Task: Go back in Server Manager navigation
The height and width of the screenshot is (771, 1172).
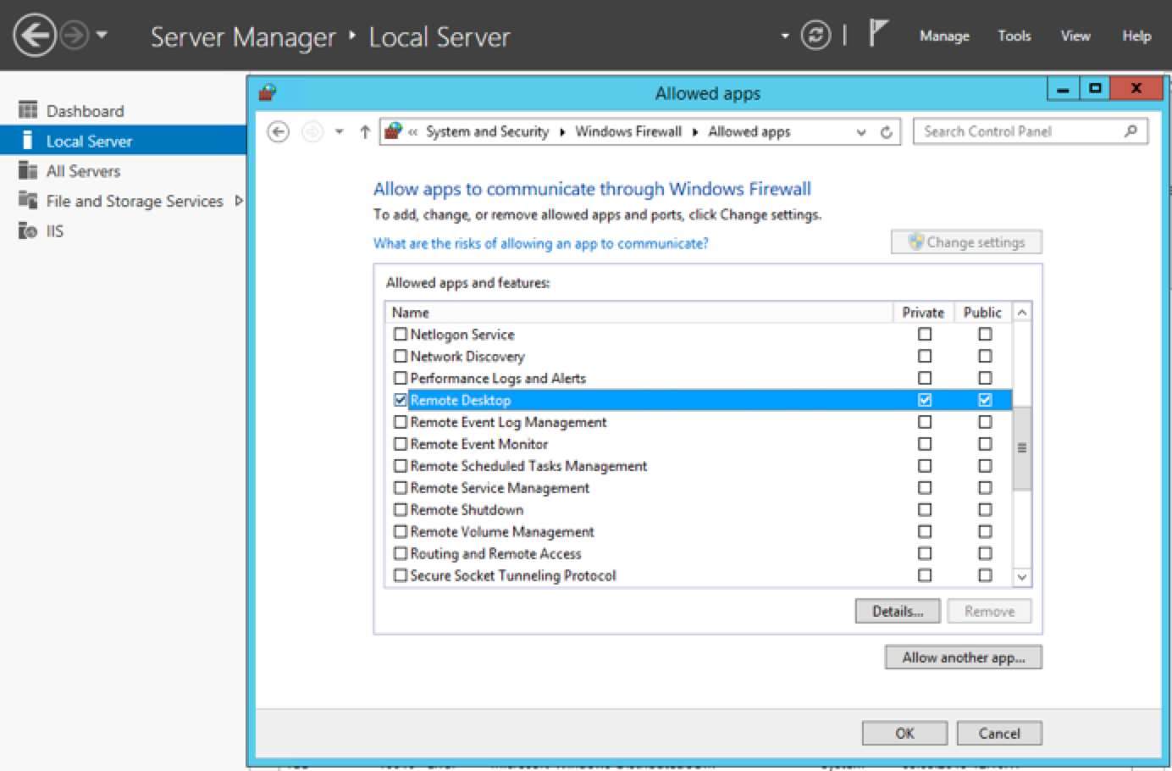Action: click(x=35, y=36)
